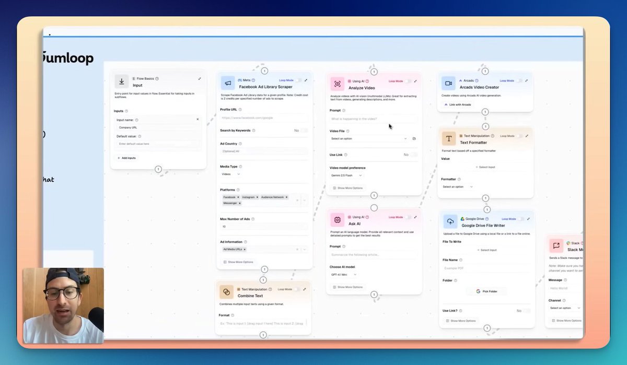Click the Slack message node icon
The width and height of the screenshot is (627, 365).
pos(556,245)
